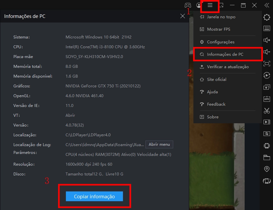Image resolution: width=273 pixels, height=210 pixels.
Task: Choose Verificar a atualização from menu
Action: tap(228, 67)
